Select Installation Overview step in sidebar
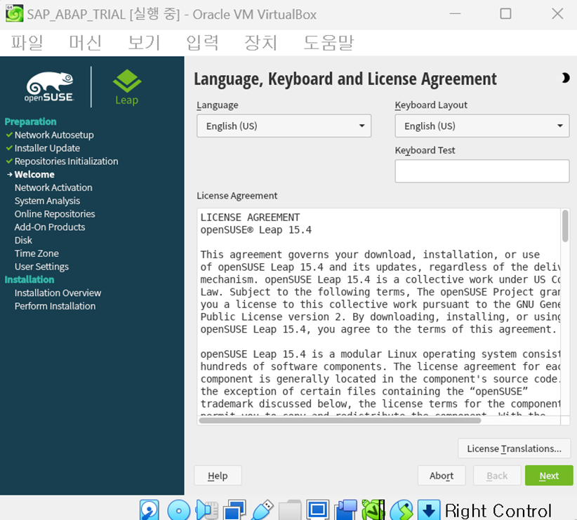This screenshot has height=520, width=577. click(x=58, y=293)
